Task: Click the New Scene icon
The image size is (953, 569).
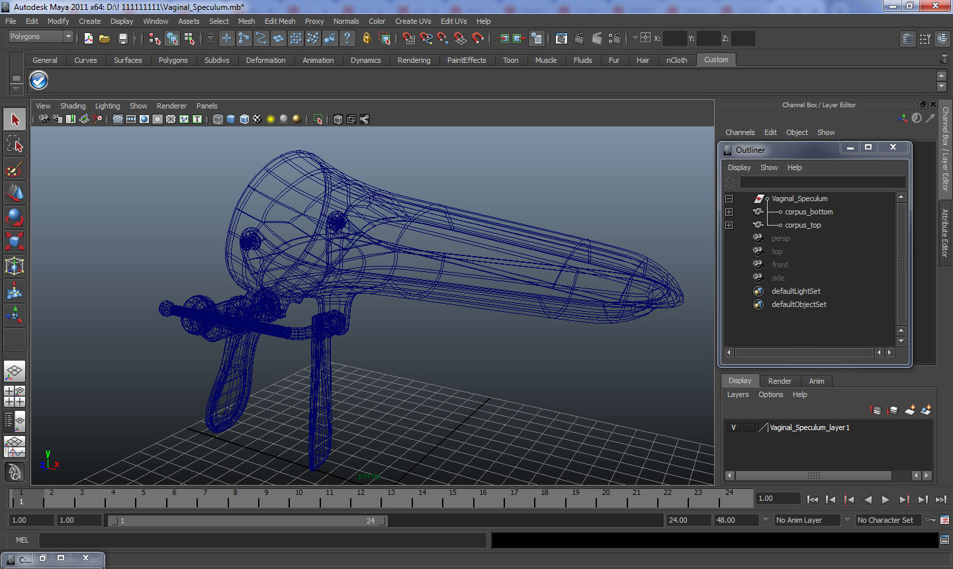Action: coord(88,38)
